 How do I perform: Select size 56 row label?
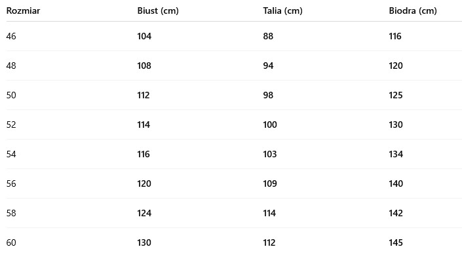[x=11, y=184]
